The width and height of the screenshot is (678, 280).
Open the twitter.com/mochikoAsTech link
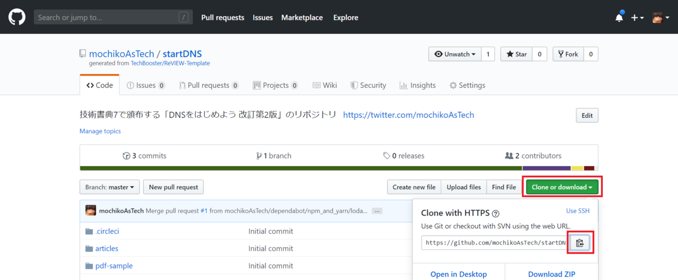pyautogui.click(x=408, y=115)
